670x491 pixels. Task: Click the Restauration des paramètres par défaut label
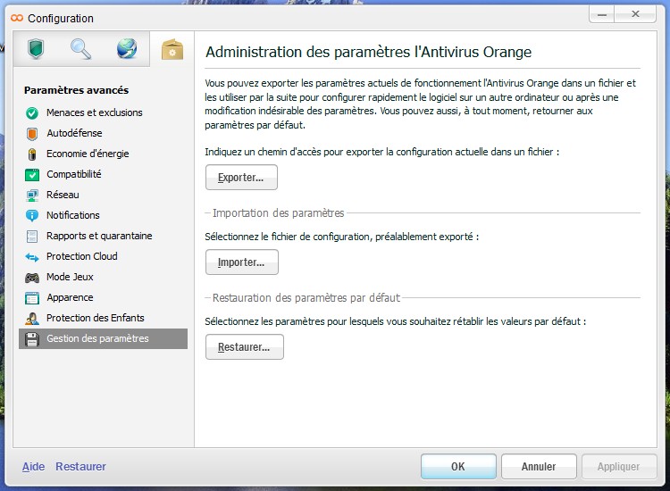point(306,297)
